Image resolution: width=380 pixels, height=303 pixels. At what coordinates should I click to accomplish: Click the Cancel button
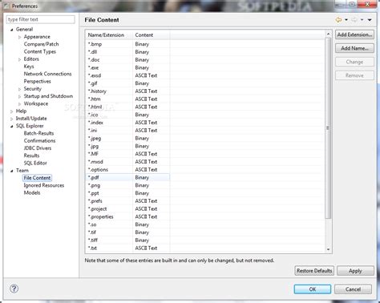point(353,289)
